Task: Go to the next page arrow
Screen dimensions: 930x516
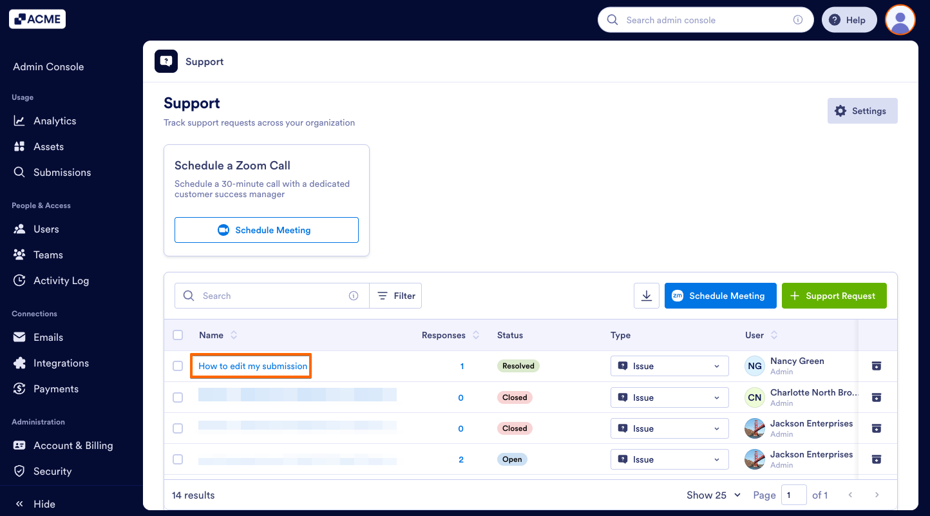Action: coord(877,495)
